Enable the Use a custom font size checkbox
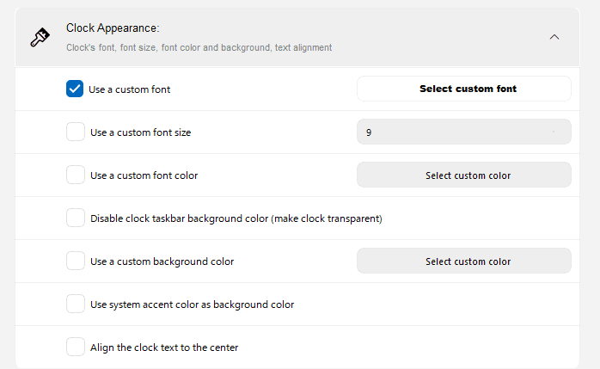This screenshot has width=600, height=369. 76,132
